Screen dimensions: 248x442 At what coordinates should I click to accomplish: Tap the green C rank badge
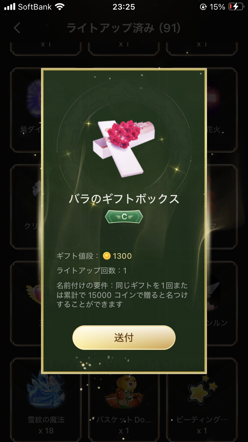(x=124, y=216)
